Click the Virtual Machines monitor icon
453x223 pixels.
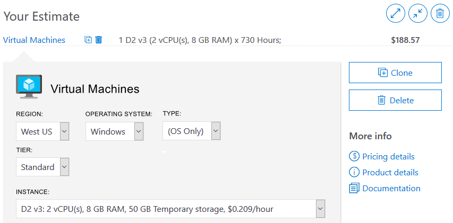click(29, 86)
